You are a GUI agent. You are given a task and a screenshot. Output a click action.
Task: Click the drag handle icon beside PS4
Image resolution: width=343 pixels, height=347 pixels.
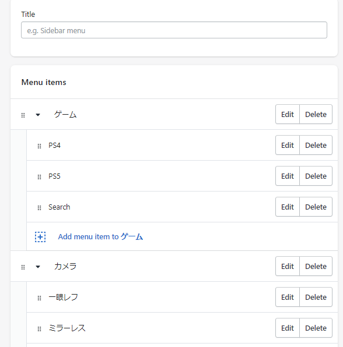39,146
